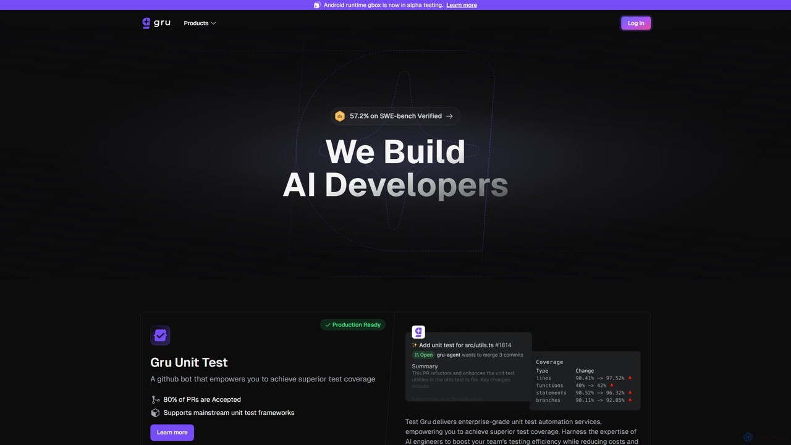Click the 'We Build AI Developers' headline
Image resolution: width=791 pixels, height=445 pixels.
[395, 168]
